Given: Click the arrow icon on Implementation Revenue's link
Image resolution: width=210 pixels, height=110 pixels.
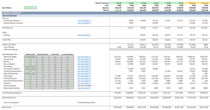Looking at the screenshot, I should coord(90,23).
